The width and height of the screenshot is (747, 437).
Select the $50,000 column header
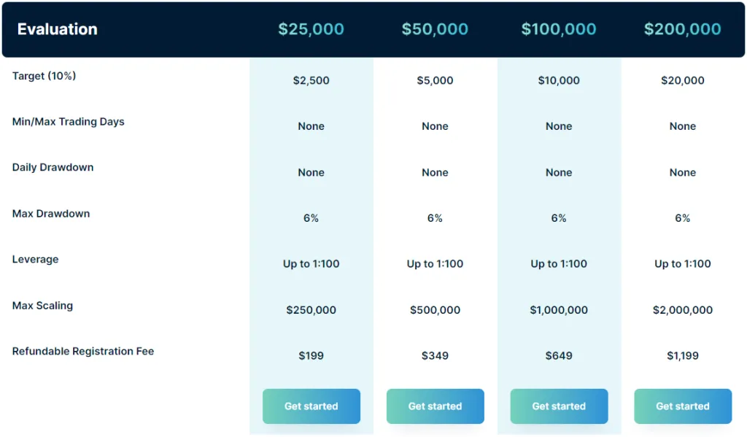click(436, 29)
